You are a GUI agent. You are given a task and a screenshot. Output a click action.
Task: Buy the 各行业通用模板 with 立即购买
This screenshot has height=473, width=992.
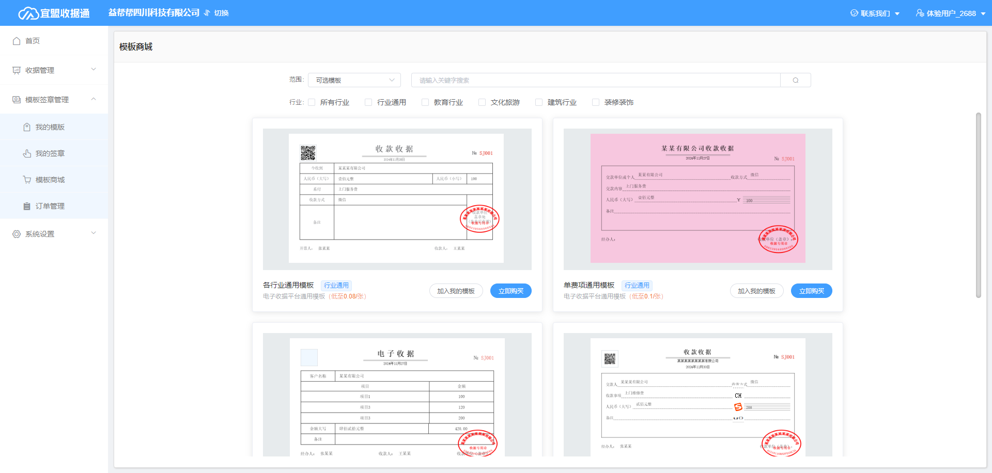[510, 291]
